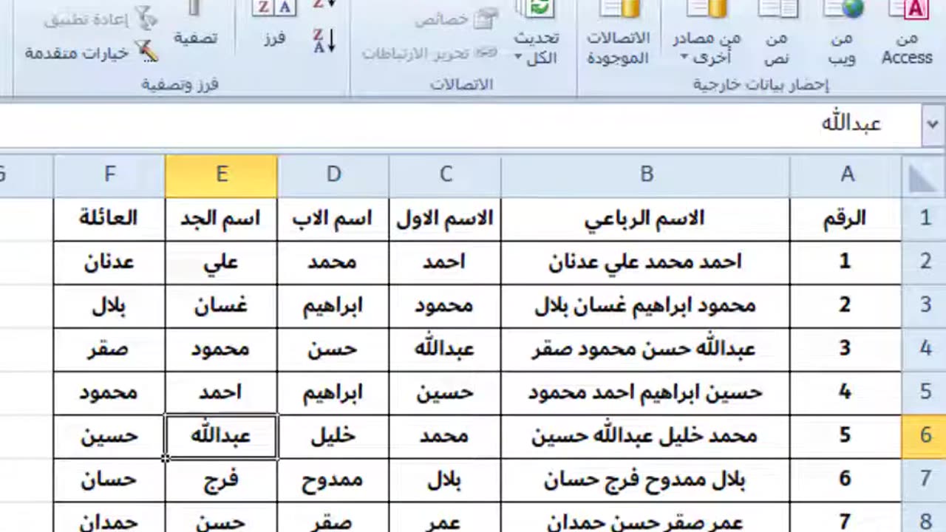Select the cell حسن in column D
Screen dimensions: 946x532
click(x=333, y=349)
